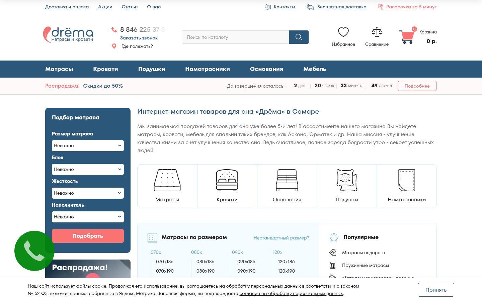Click the Подушки pillows icon
This screenshot has width=482, height=301.
[347, 180]
